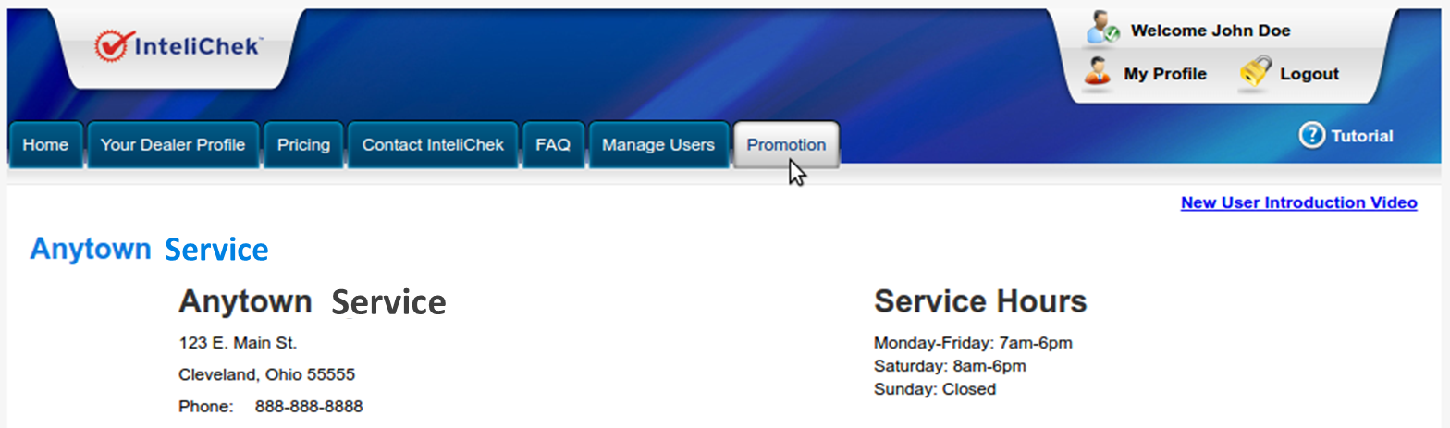Click Monday-Friday: 7am-6pm text
Image resolution: width=1450 pixels, height=428 pixels.
[973, 343]
